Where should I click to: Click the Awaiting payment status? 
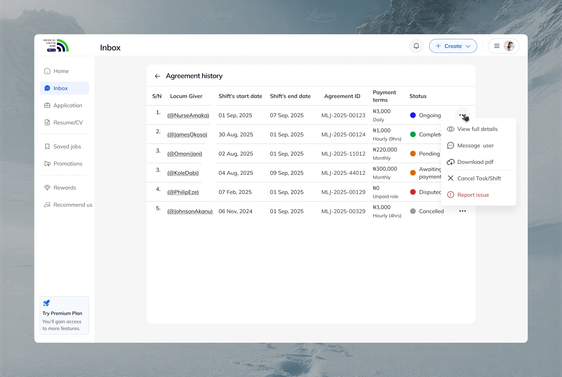430,173
